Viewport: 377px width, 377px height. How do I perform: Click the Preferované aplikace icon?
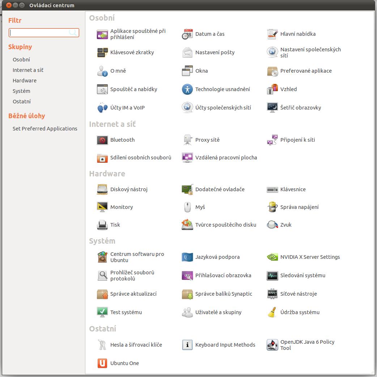(272, 71)
